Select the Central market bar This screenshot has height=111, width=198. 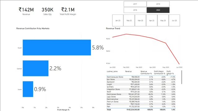[x=36, y=68]
